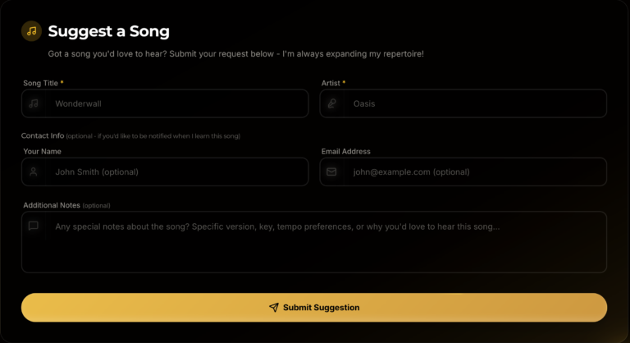
Task: Click the music note icon in Song Title field
Action: [x=34, y=104]
